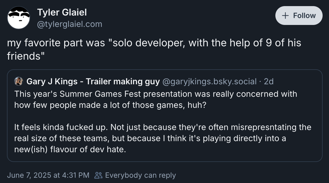This screenshot has height=183, width=329.
Task: Click the plus icon in Follow button
Action: pyautogui.click(x=285, y=16)
